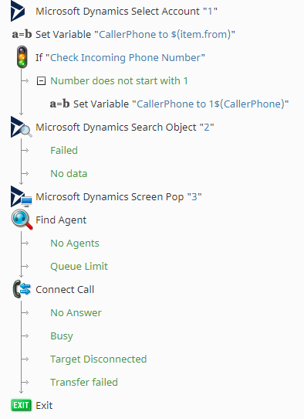Select the No Answer branch under Connect Call
This screenshot has height=419, width=304.
[x=76, y=312]
